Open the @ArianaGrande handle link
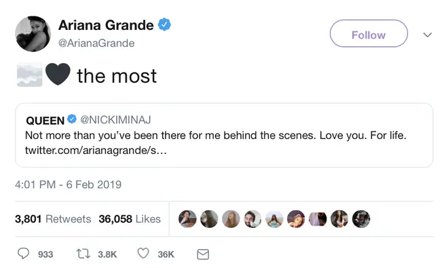Screen dimensions: 448x268 coord(96,43)
